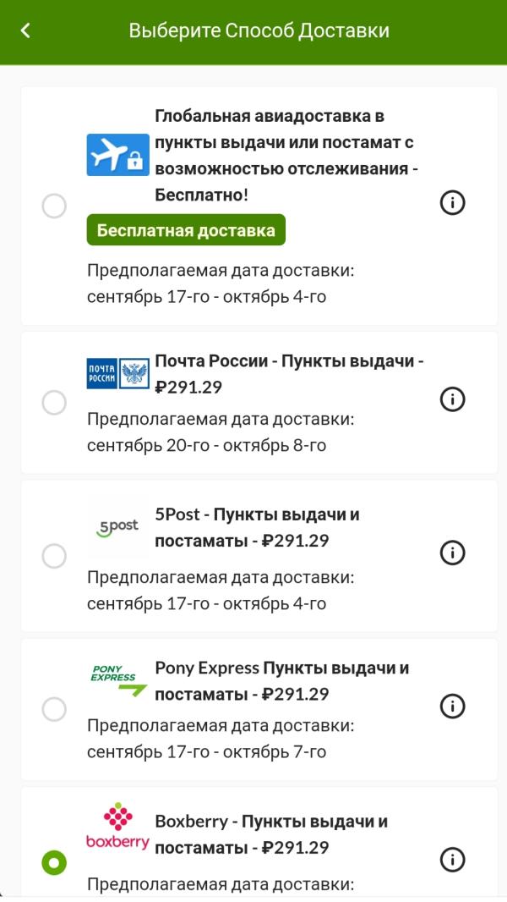
Task: Open info for Global air delivery option
Action: pyautogui.click(x=452, y=203)
